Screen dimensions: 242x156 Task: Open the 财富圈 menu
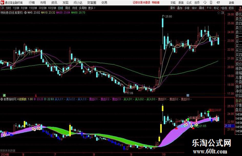coord(92,3)
